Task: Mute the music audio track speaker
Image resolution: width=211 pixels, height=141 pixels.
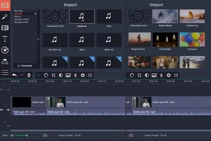Action: 8,126
